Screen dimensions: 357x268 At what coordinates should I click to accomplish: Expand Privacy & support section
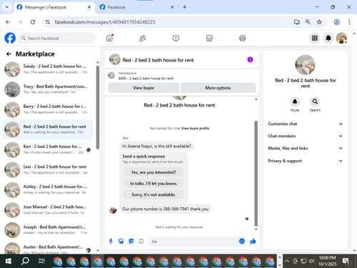coord(305,161)
